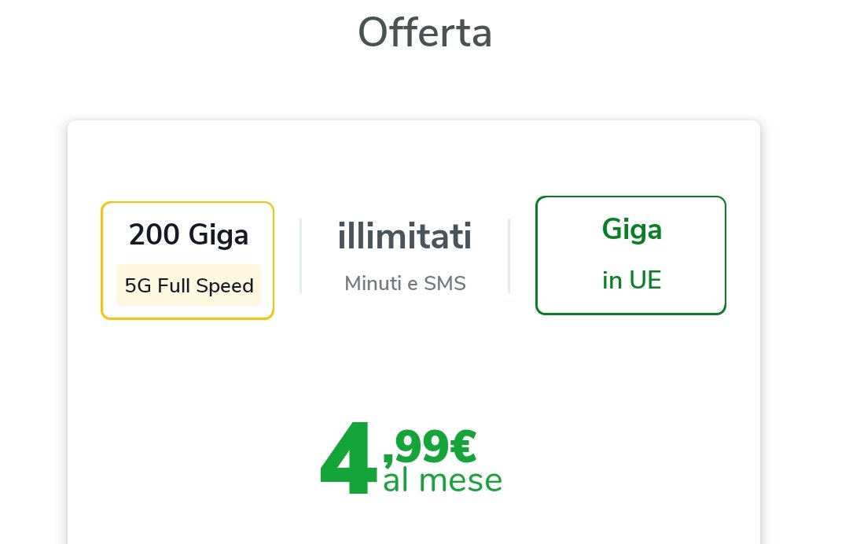Image resolution: width=849 pixels, height=544 pixels.
Task: Select the Minuti e SMS label
Action: 405,284
